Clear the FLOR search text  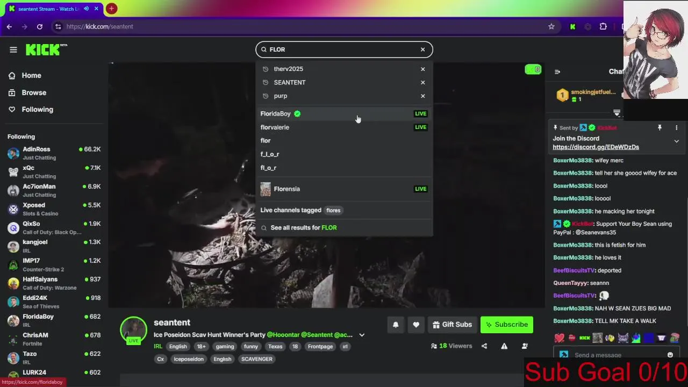(422, 49)
